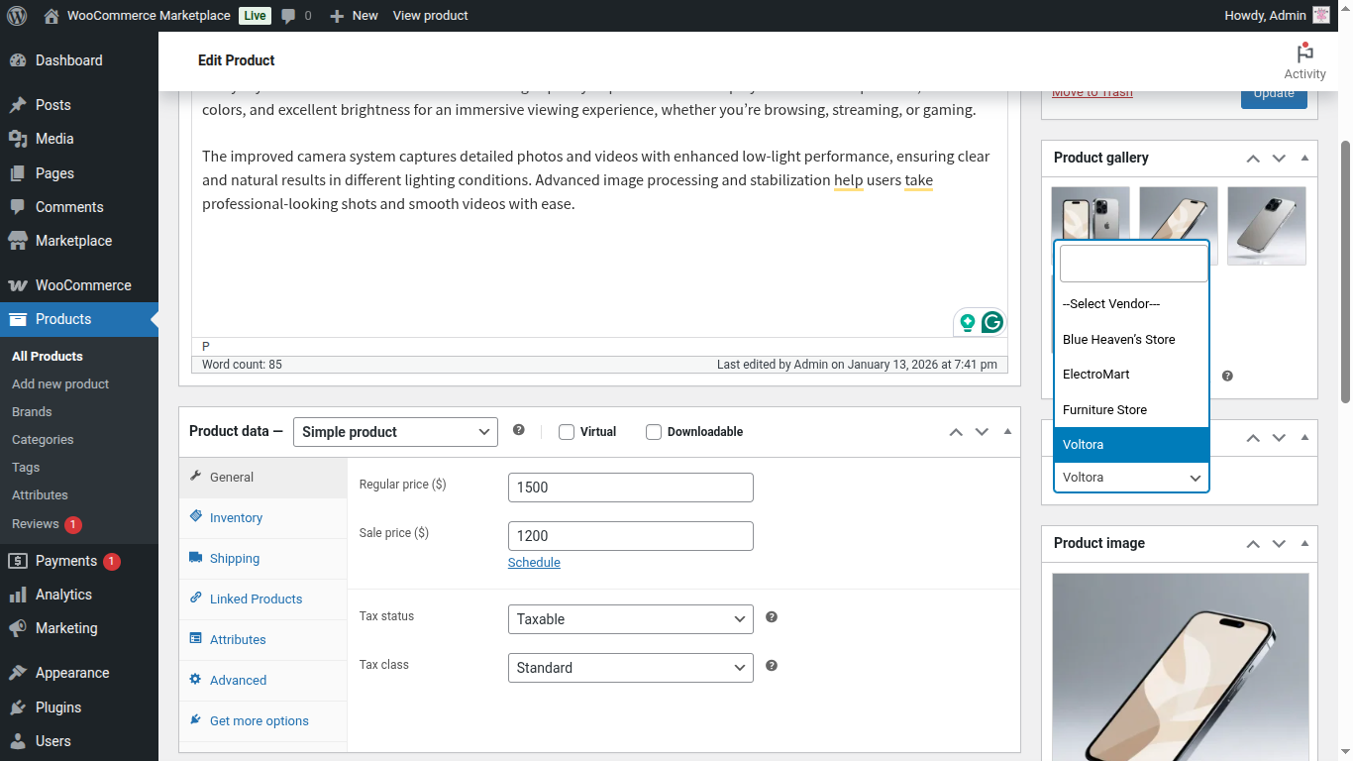Enable the Downloadable product checkbox
The image size is (1353, 761).
point(654,431)
